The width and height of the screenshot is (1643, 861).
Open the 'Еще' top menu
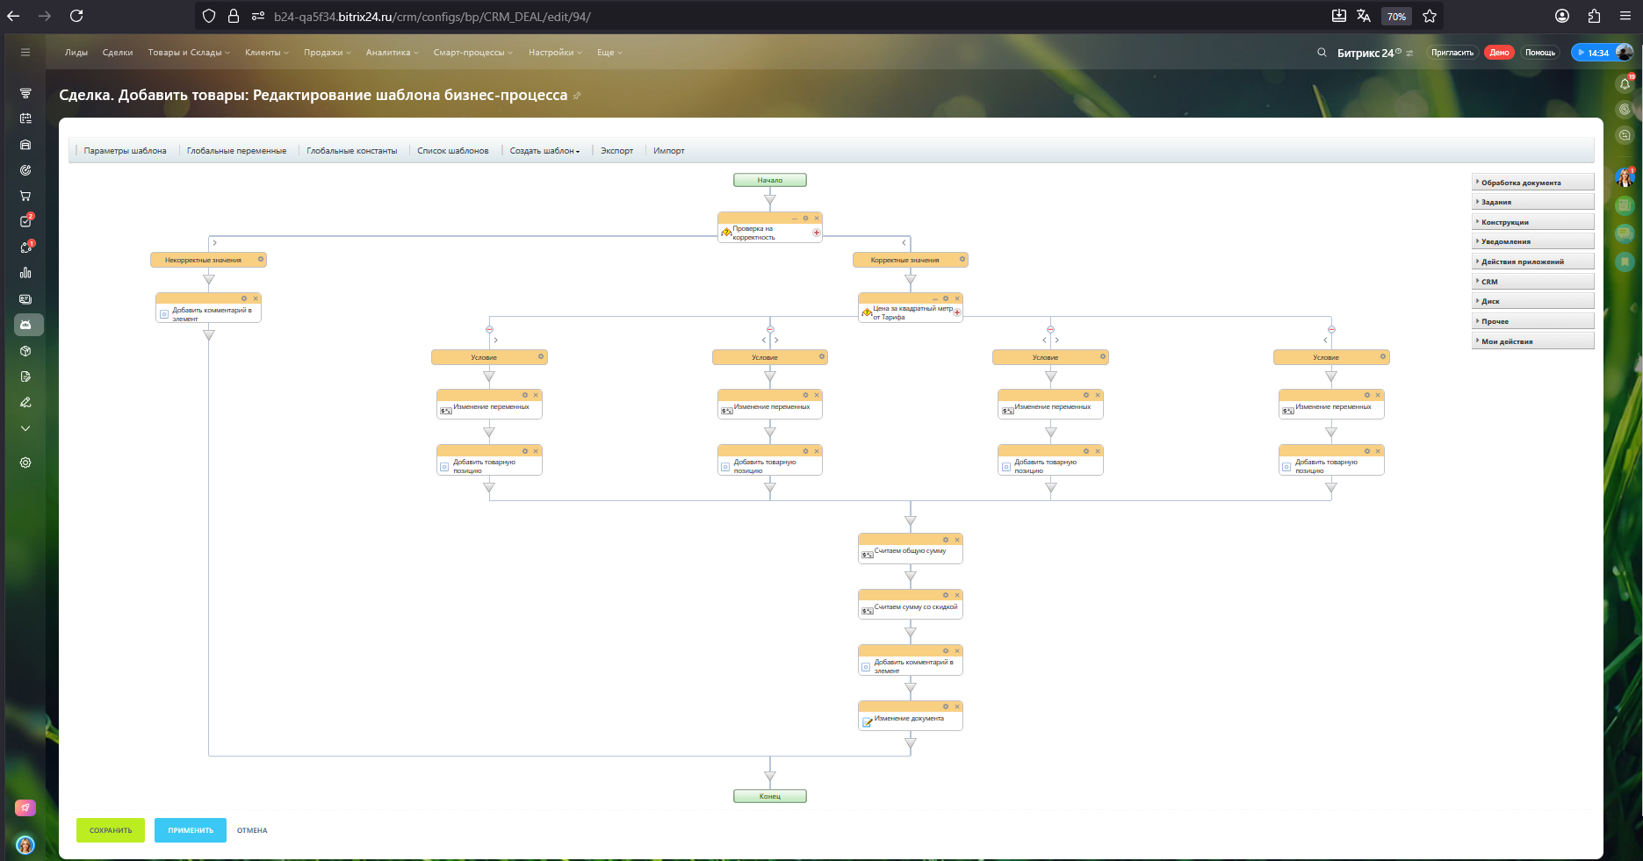click(x=610, y=53)
